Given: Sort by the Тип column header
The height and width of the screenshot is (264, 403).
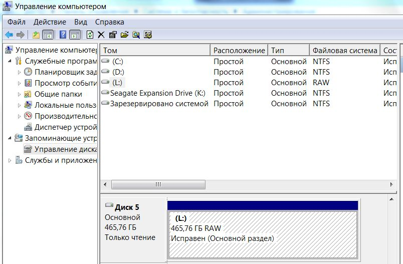Looking at the screenshot, I should [289, 50].
